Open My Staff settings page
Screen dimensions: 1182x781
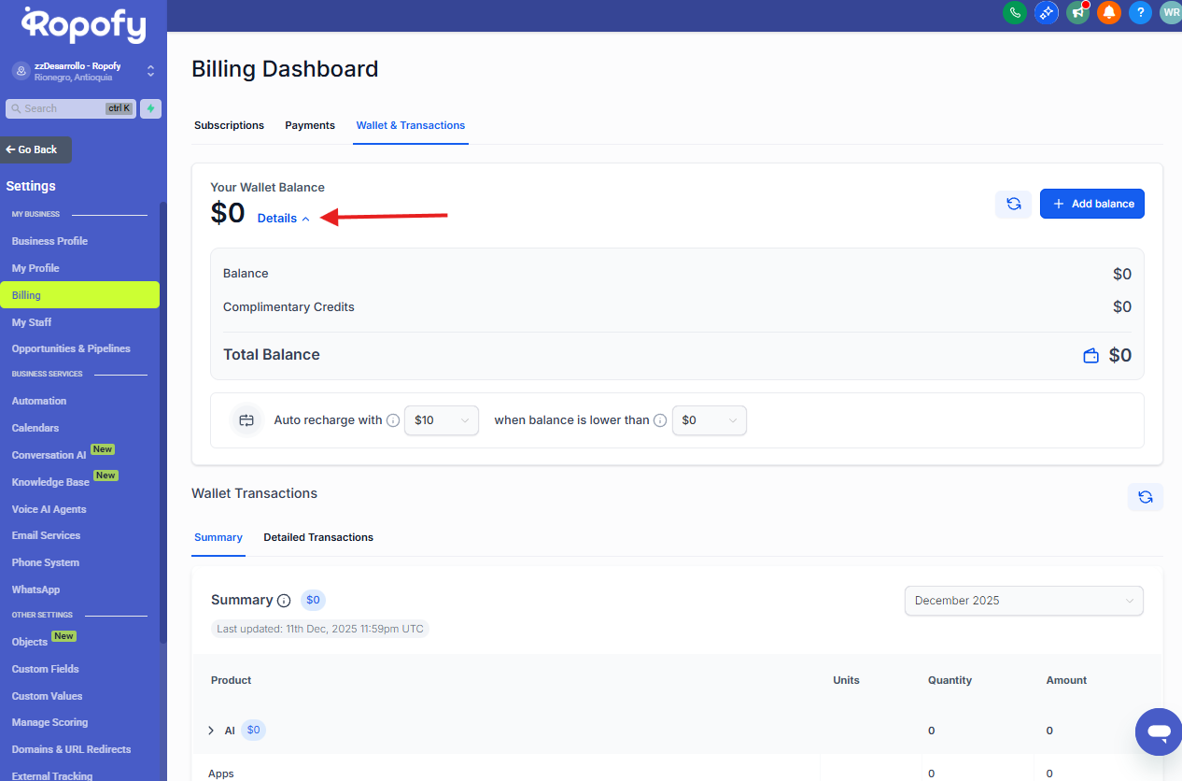(x=32, y=322)
